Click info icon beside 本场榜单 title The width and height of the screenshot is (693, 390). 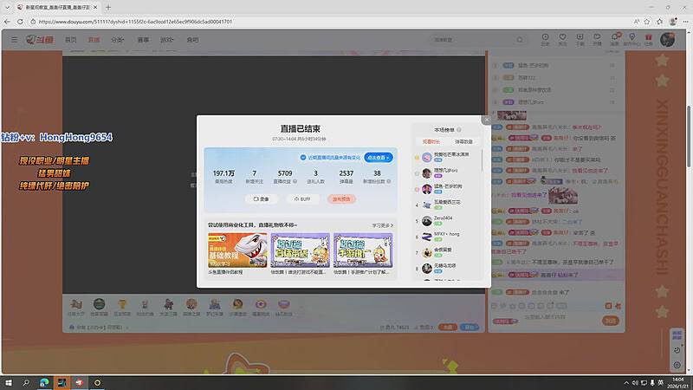[x=459, y=129]
